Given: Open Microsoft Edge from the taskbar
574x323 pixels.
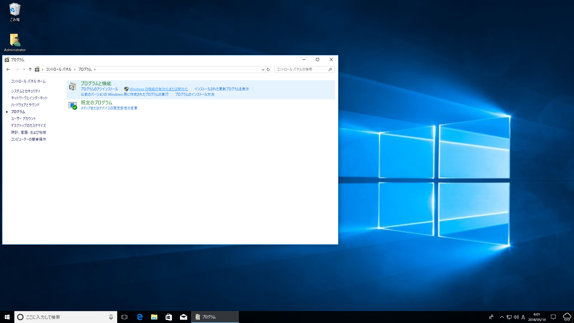Looking at the screenshot, I should (140, 317).
